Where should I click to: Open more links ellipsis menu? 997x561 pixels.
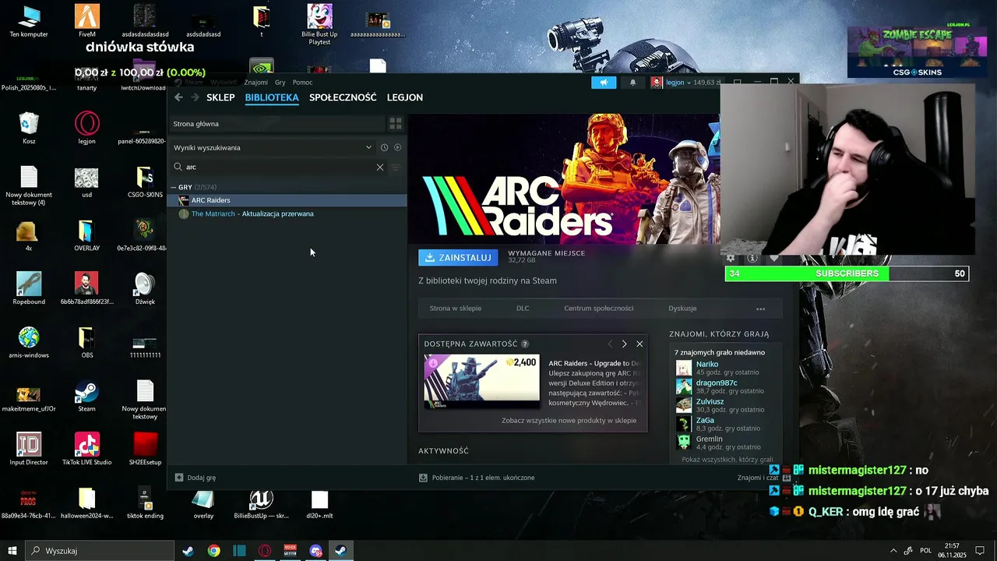761,309
